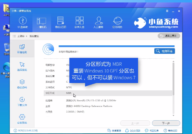
Task: Click the 上一步 previous step button
Action: (x=135, y=123)
